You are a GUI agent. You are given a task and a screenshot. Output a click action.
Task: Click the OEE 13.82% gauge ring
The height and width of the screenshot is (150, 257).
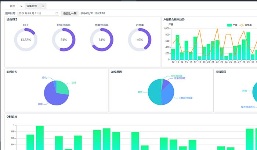pyautogui.click(x=26, y=40)
